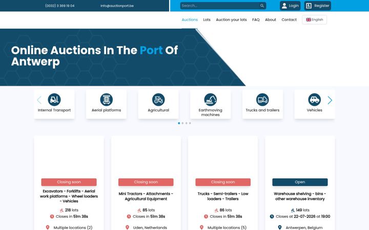Click the 'Uden, Netherlands' location text
This screenshot has width=369, height=230.
click(150, 227)
